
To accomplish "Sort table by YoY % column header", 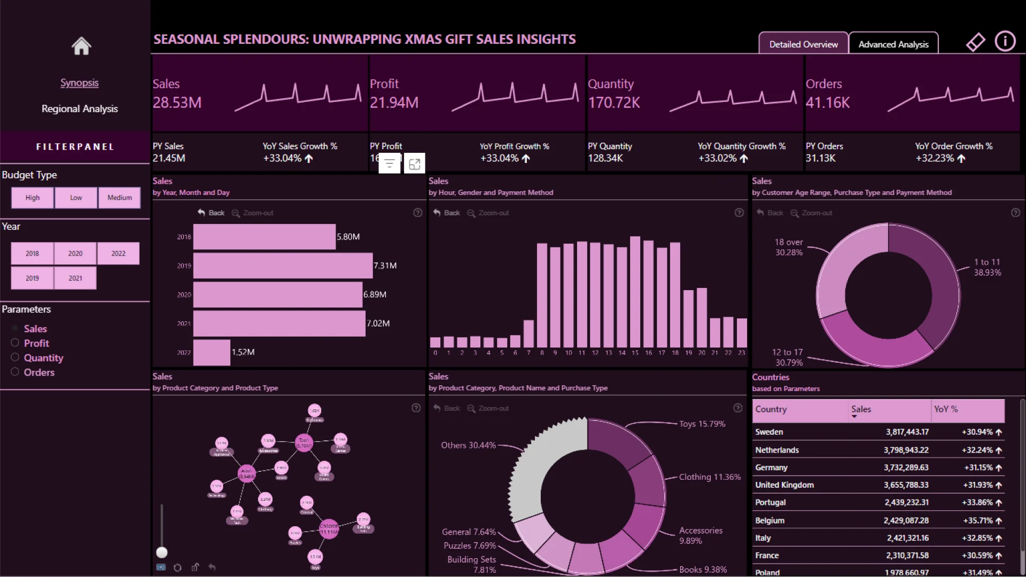I will 968,410.
